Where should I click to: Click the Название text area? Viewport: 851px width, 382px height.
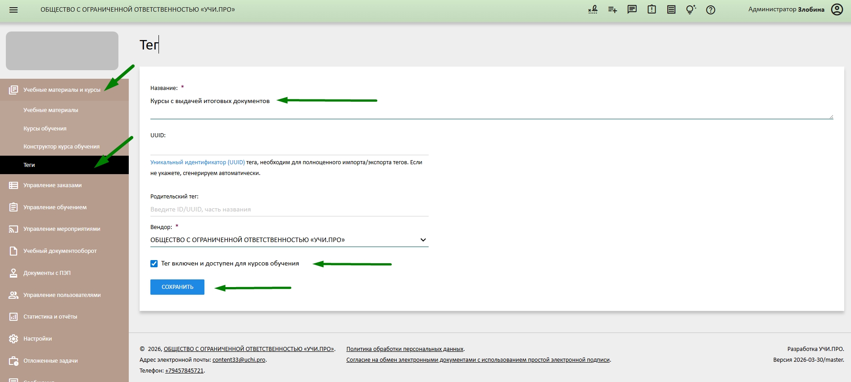pyautogui.click(x=491, y=107)
